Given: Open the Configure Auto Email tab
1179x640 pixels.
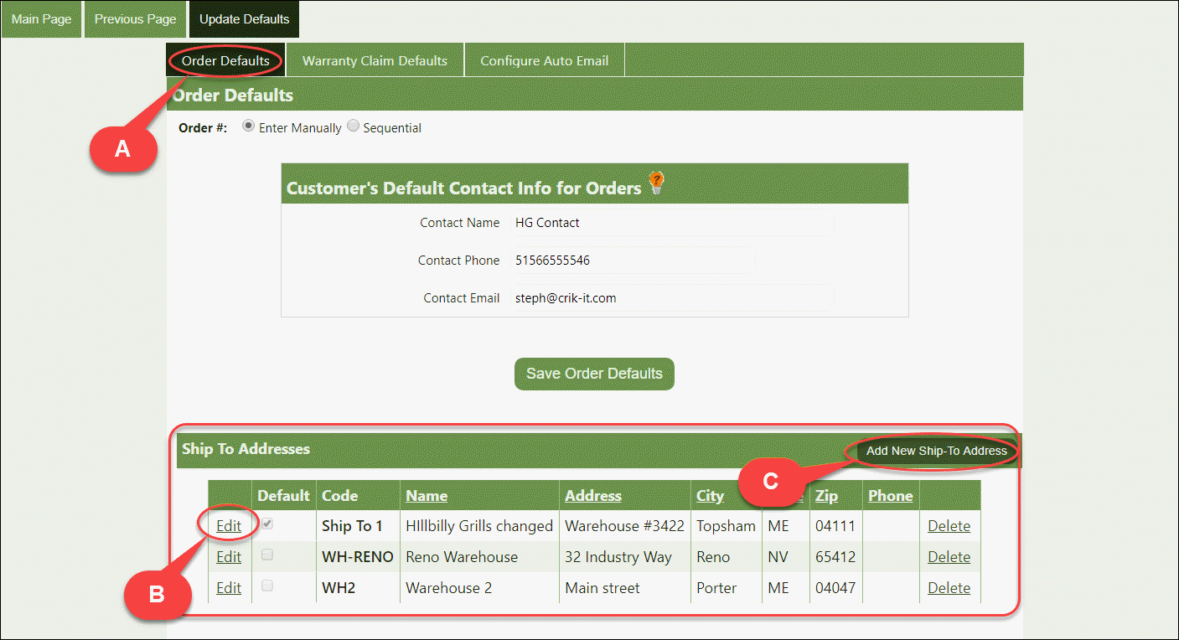Looking at the screenshot, I should point(544,61).
